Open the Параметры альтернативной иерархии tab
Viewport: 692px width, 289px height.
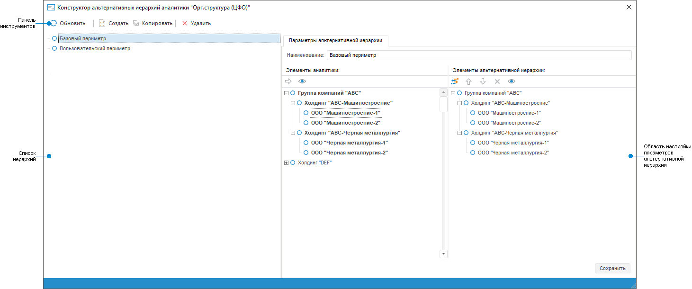(x=335, y=41)
